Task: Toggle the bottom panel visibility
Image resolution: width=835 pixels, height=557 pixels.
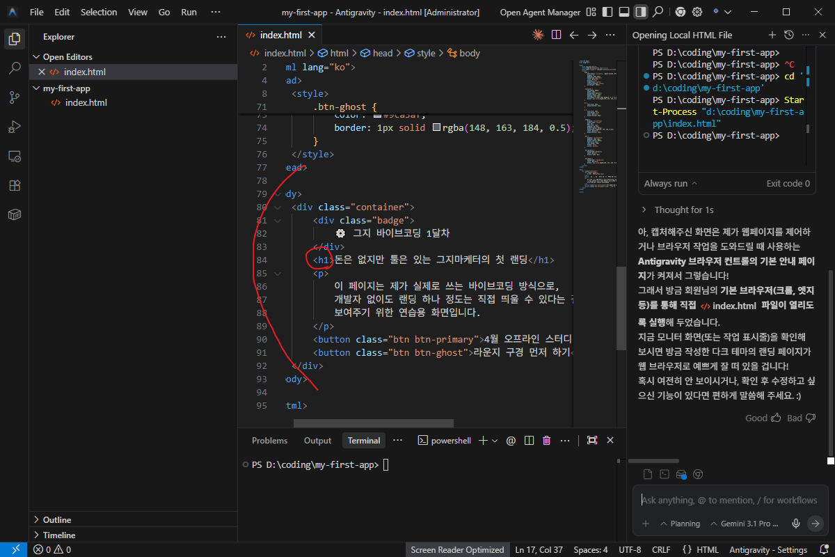Action: pyautogui.click(x=624, y=12)
